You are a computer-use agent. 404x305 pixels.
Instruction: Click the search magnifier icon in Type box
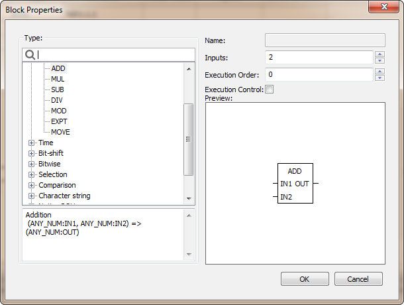click(x=30, y=55)
